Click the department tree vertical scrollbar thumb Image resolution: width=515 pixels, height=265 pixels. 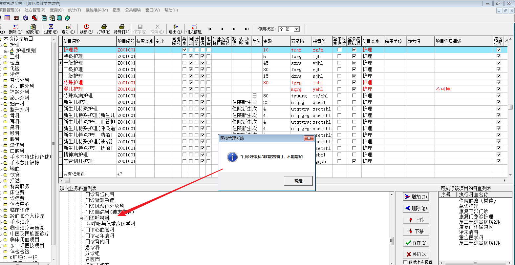point(391,241)
